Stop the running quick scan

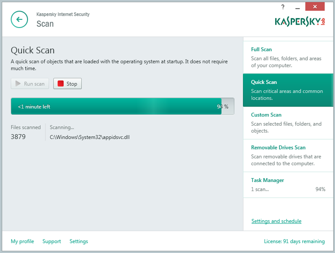68,83
